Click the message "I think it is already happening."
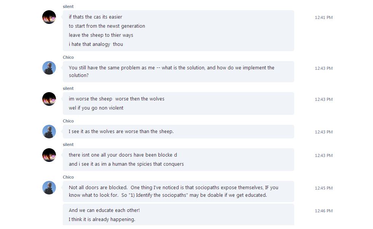This screenshot has width=373, height=229. [x=102, y=220]
